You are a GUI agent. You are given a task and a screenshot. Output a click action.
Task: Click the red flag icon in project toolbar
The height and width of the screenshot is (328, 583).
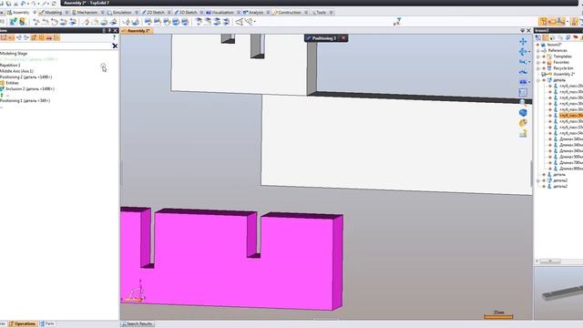click(x=575, y=38)
